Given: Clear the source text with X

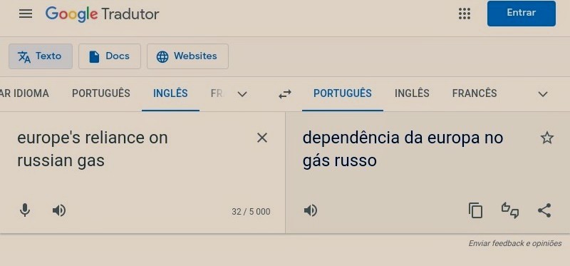Looking at the screenshot, I should click(262, 138).
